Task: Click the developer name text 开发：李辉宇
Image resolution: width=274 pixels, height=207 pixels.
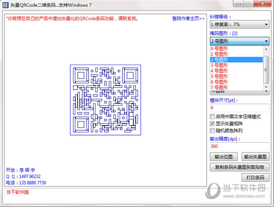Action: (21, 170)
